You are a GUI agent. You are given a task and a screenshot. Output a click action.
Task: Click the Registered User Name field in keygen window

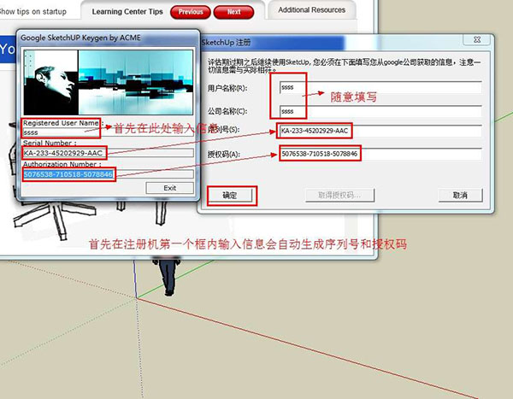point(108,132)
